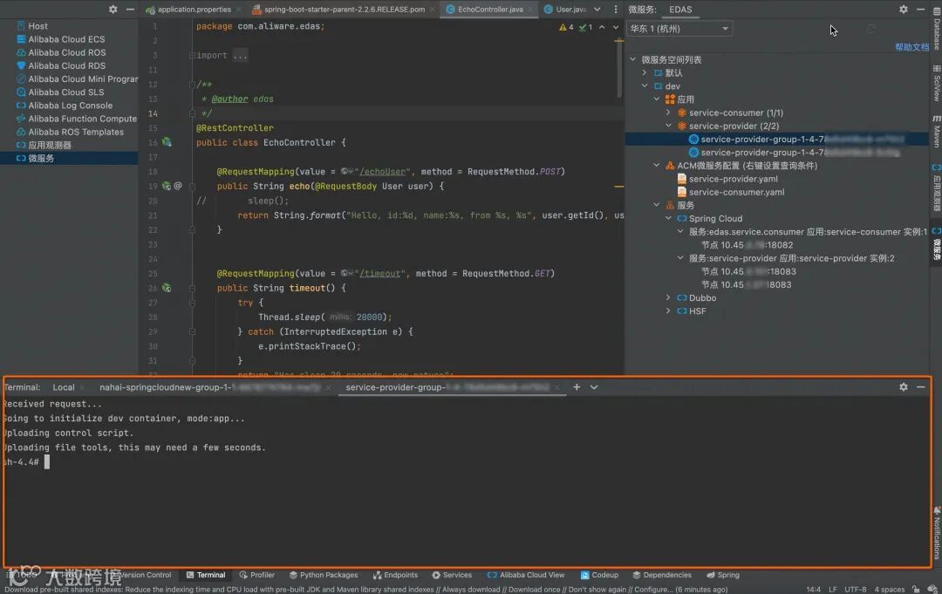Screen dimensions: 942x594
Task: Collapse the 应用 node
Action: (657, 99)
